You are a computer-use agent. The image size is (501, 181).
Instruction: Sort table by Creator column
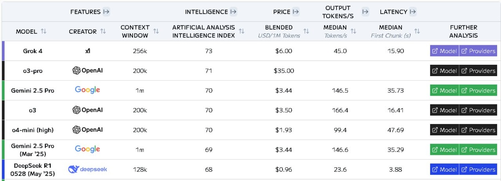[x=103, y=32]
